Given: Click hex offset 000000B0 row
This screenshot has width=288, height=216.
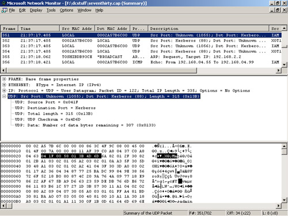Looking at the screenshot, I should (96, 202).
